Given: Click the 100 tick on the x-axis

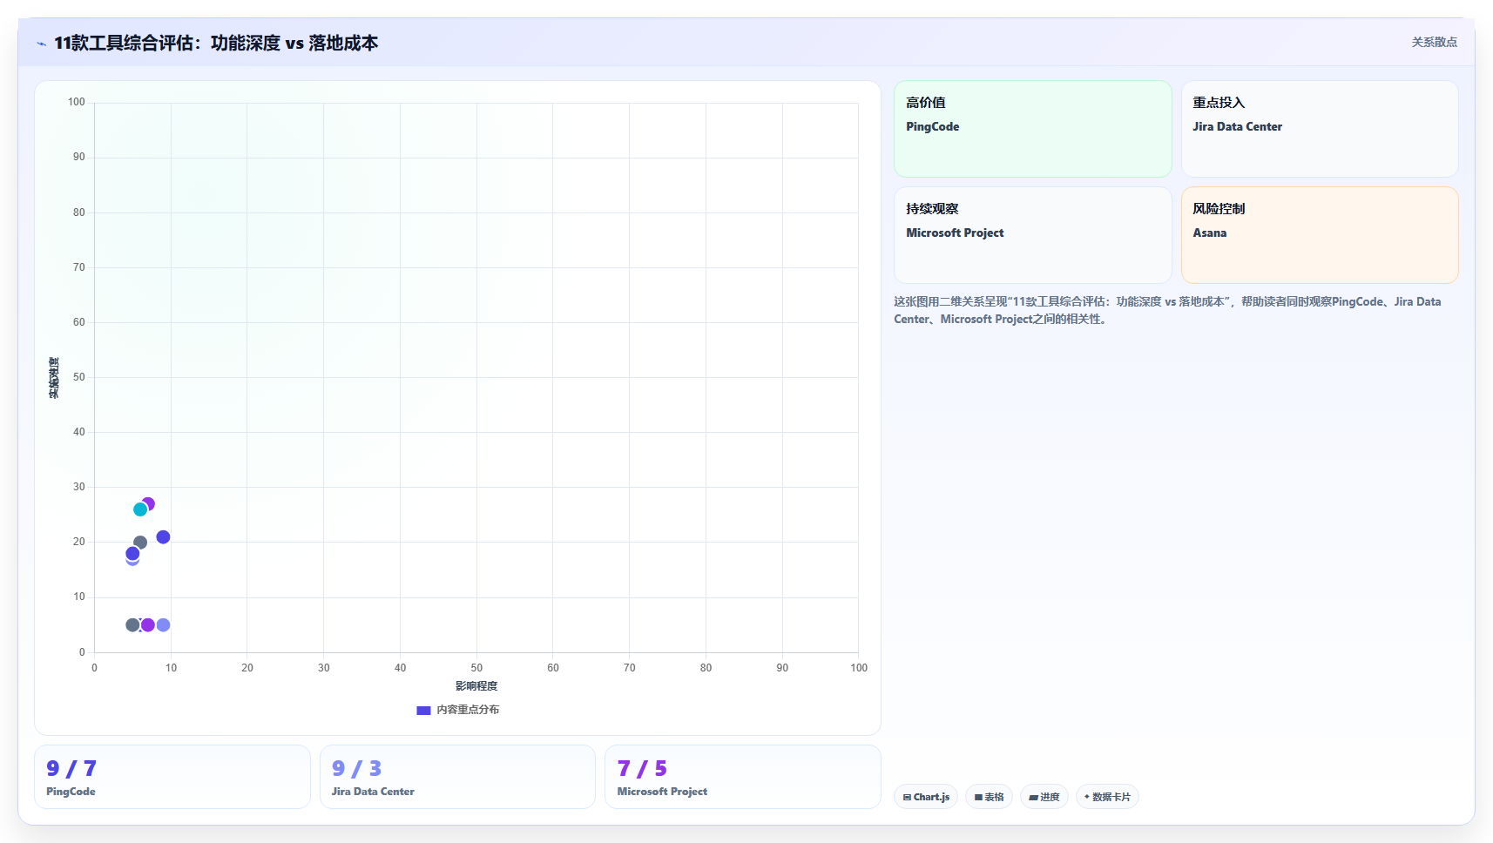Looking at the screenshot, I should click(859, 668).
